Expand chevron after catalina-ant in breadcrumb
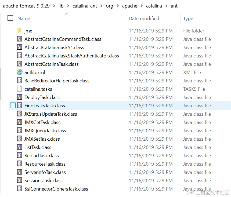This screenshot has height=197, width=231. [101, 6]
